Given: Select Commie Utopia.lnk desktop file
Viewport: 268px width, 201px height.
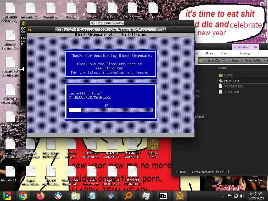Looking at the screenshot, I should coord(10,148).
